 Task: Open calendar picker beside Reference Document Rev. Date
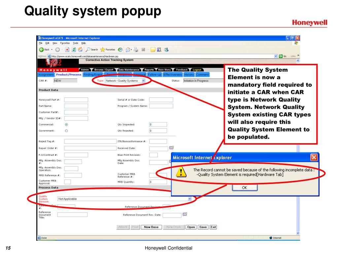(x=185, y=214)
